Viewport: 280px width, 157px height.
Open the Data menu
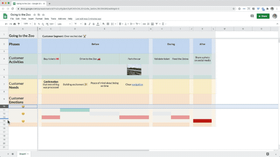(x=47, y=19)
